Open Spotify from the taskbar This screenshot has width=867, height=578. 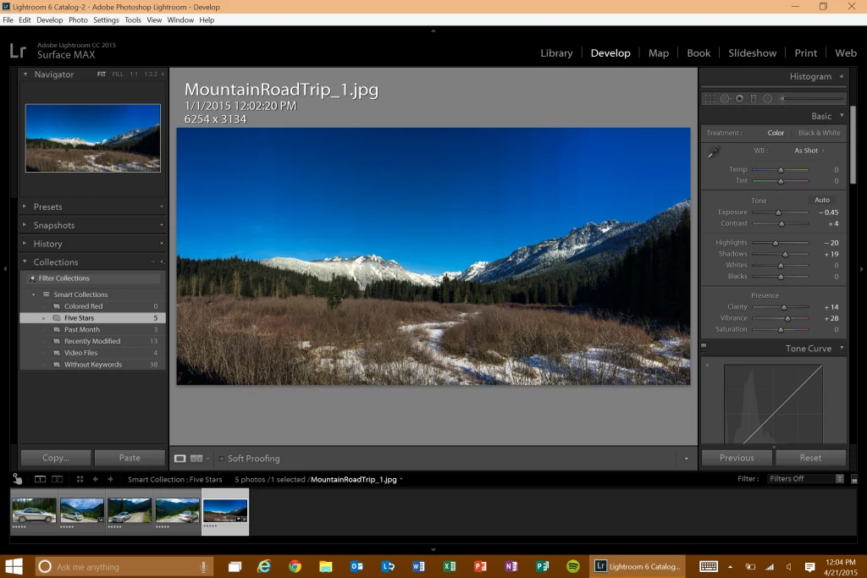tap(573, 566)
